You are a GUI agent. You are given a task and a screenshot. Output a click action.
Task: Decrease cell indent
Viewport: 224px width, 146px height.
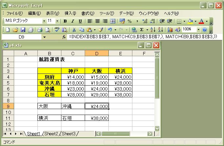click(x=162, y=21)
